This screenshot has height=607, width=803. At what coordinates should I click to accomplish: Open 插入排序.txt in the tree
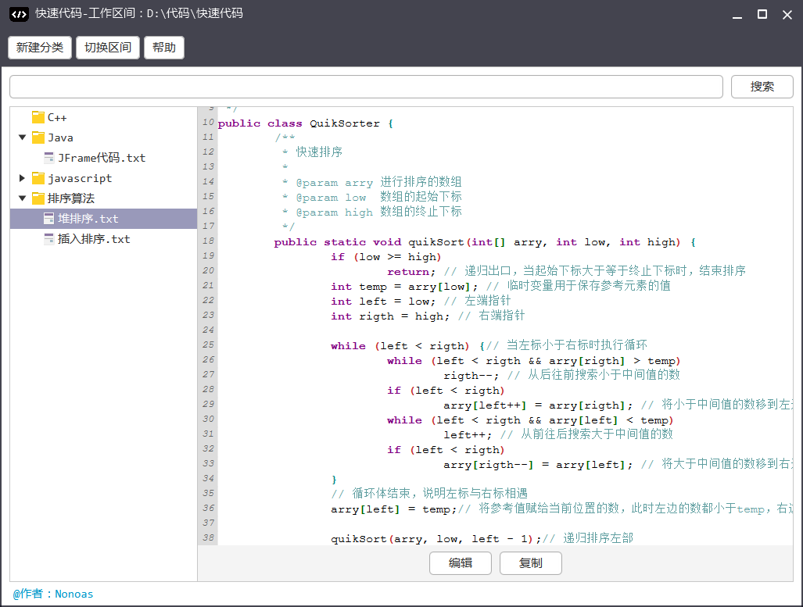point(95,238)
